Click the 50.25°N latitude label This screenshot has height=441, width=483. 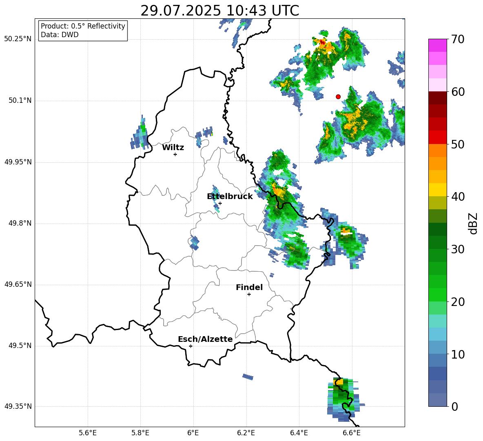pyautogui.click(x=18, y=39)
